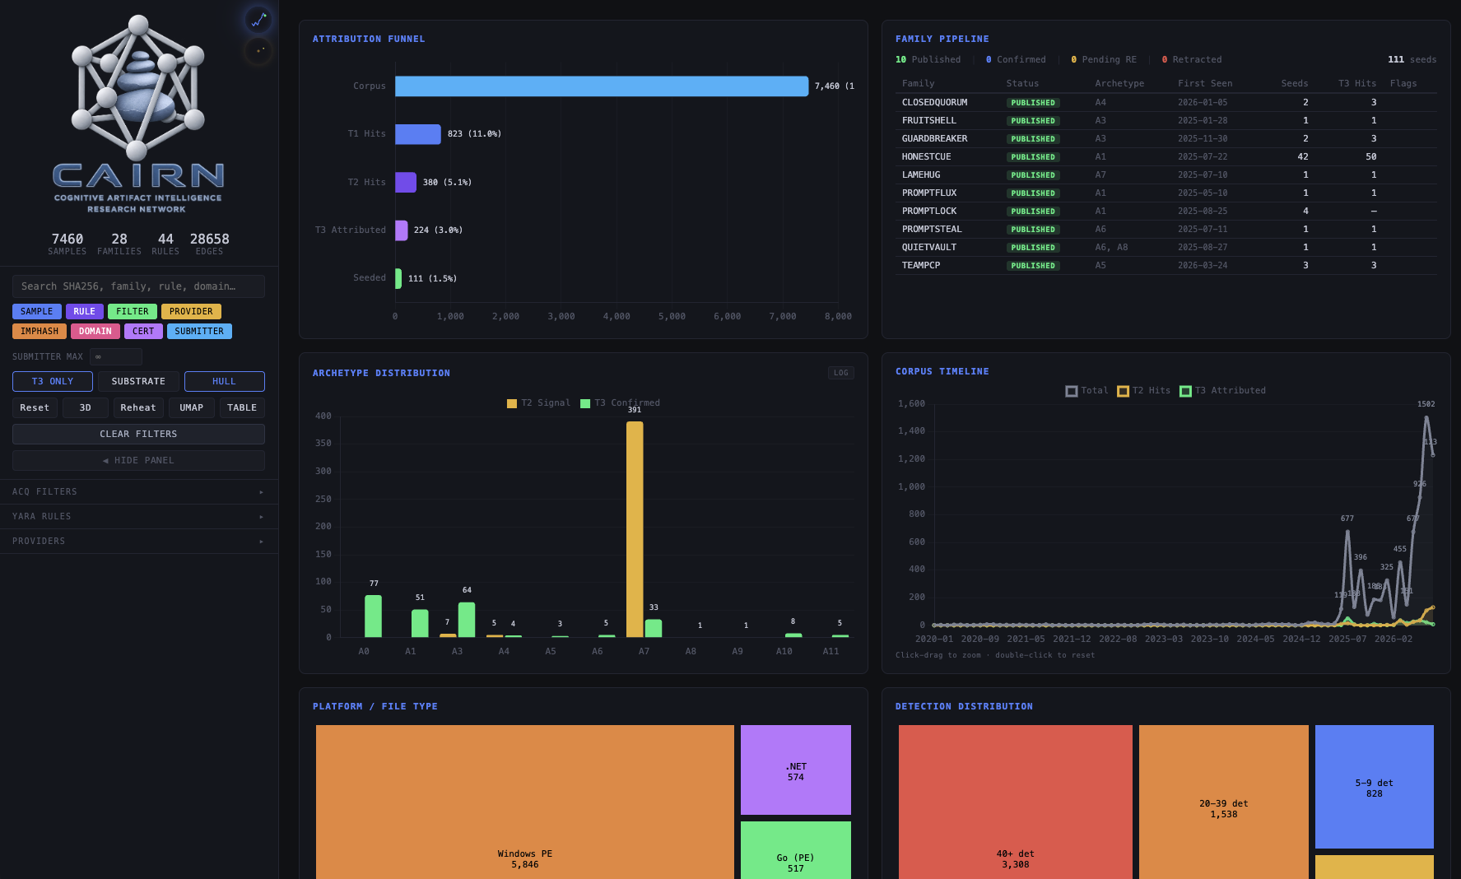Click the A0 bar labeled 77
This screenshot has width=1461, height=879.
pyautogui.click(x=374, y=616)
